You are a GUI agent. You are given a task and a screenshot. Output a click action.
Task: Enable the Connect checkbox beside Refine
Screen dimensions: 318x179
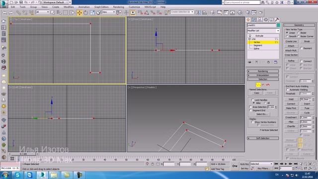point(302,61)
